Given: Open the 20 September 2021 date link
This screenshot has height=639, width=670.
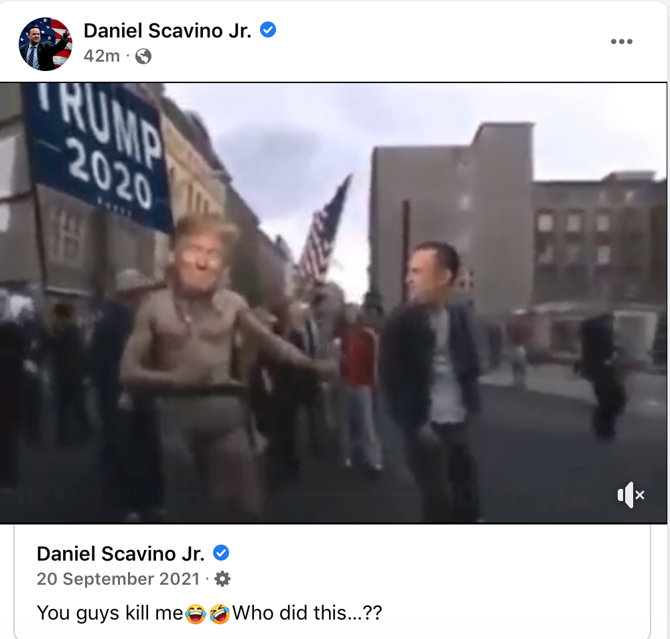Looking at the screenshot, I should 119,579.
